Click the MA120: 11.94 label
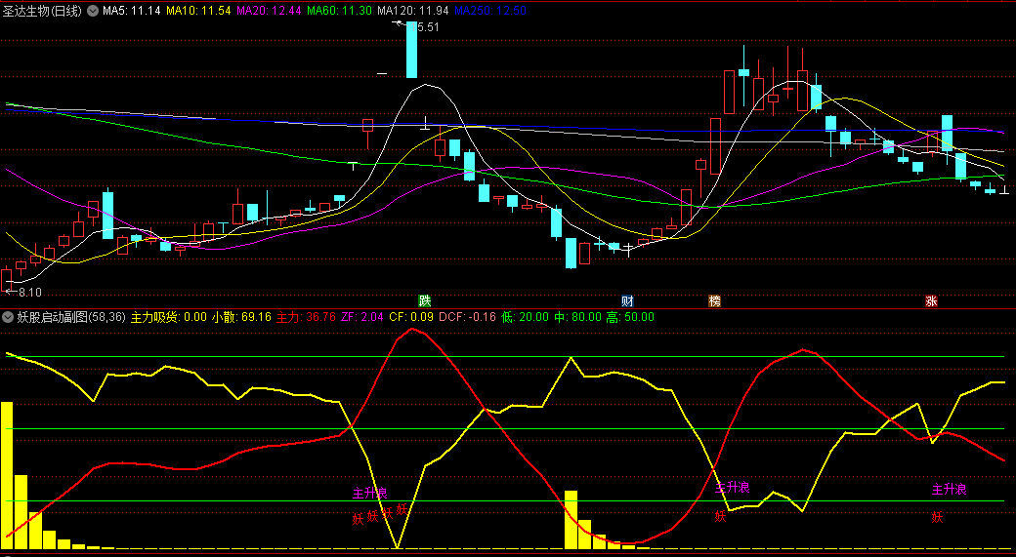This screenshot has width=1016, height=557. [x=413, y=11]
